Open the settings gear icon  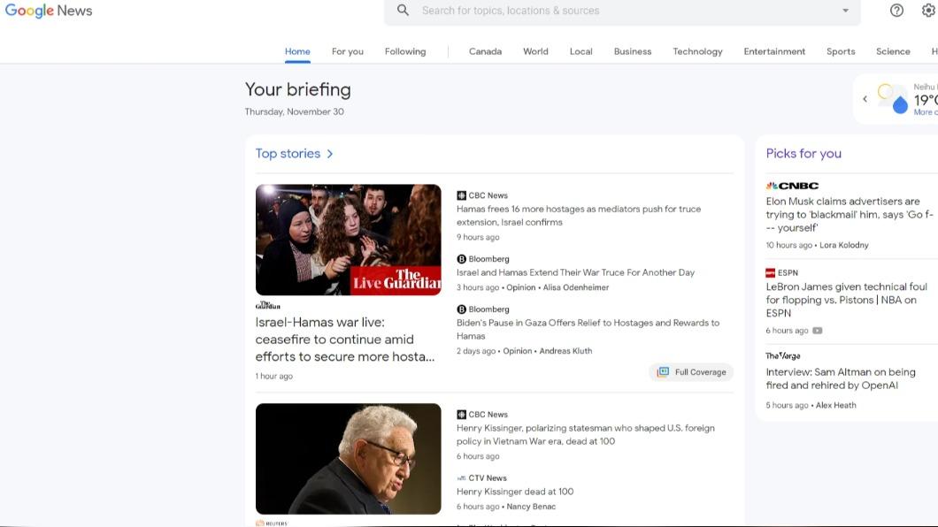click(x=928, y=10)
